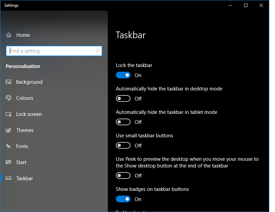
Task: Enable Use small taskbar buttons
Action: 123,146
